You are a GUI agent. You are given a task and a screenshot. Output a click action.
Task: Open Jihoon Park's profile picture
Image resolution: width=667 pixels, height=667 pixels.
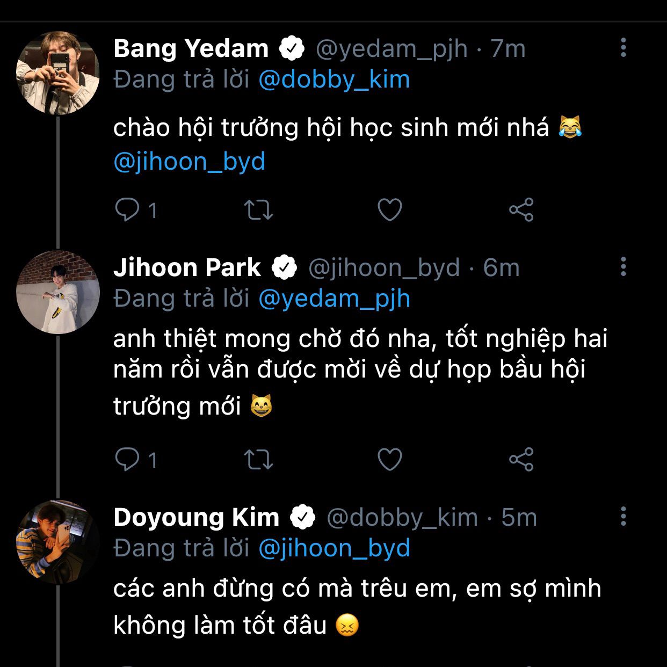pos(58,292)
